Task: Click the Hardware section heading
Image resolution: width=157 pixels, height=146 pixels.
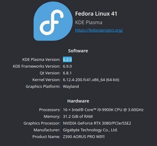Action: 78,101
